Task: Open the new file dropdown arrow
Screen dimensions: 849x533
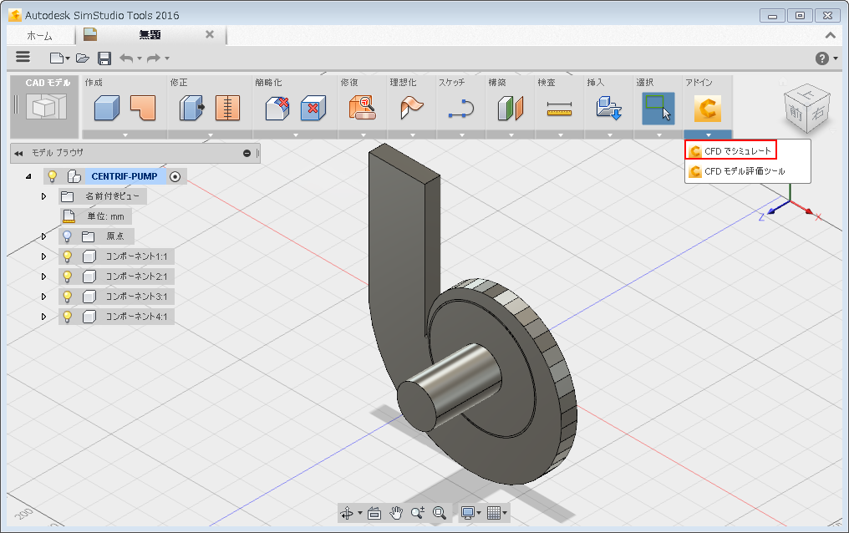Action: coord(68,58)
